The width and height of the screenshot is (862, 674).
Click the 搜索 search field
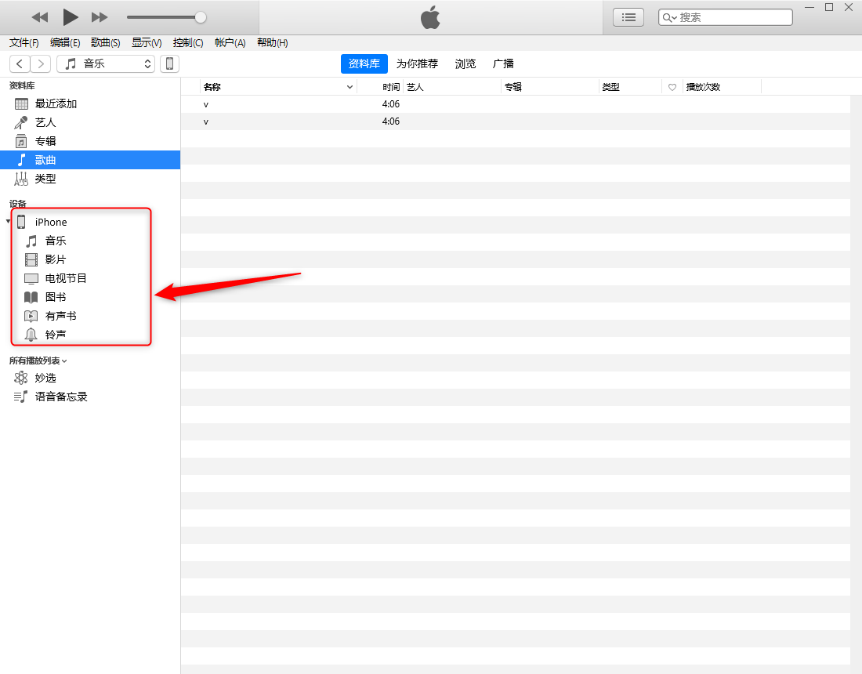(x=725, y=17)
